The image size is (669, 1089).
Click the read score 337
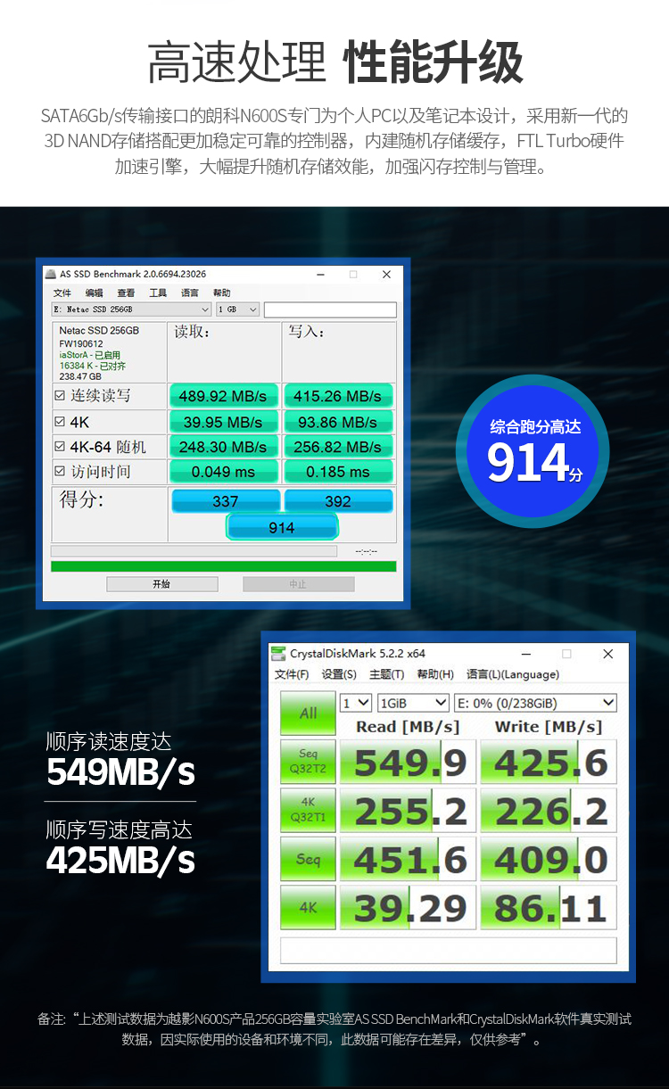pos(226,501)
